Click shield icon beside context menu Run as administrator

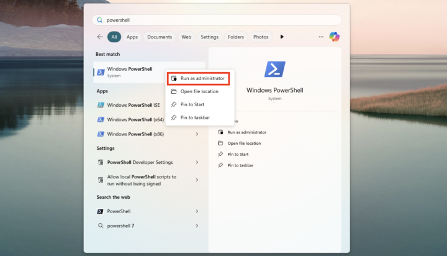pos(174,78)
